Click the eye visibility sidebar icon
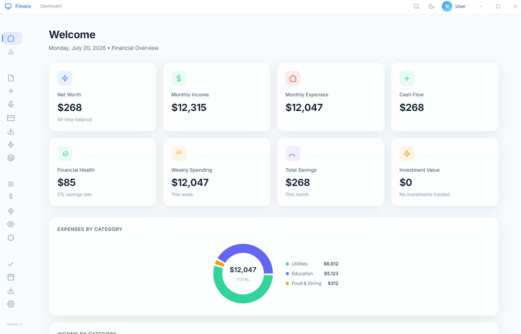This screenshot has height=334, width=521. tap(11, 224)
